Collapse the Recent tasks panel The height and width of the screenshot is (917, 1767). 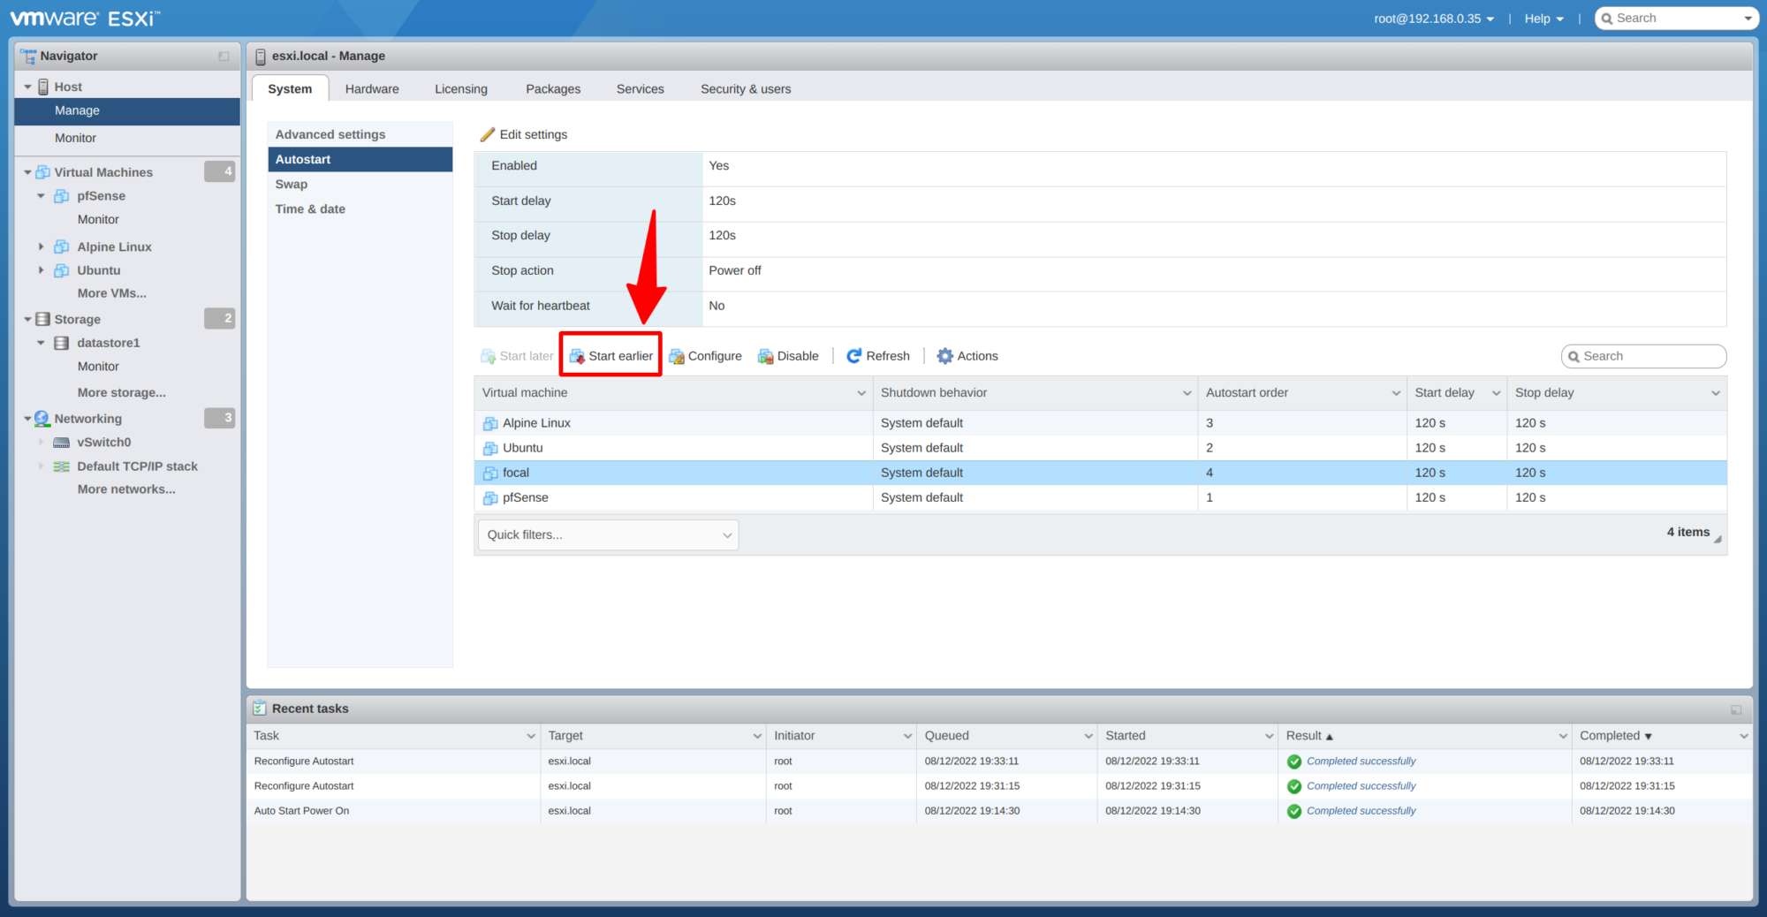(1735, 709)
